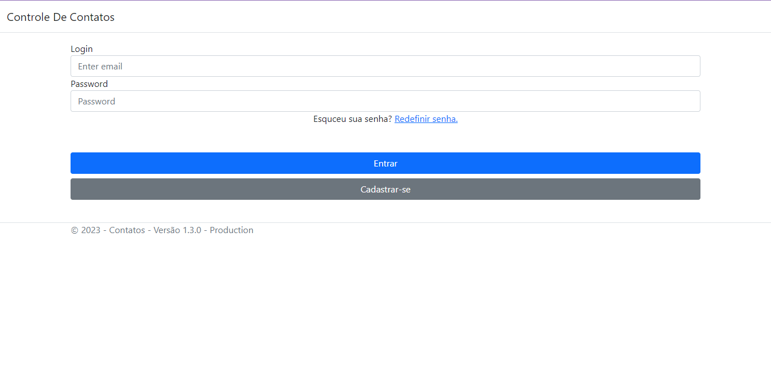Return home via the navbar title

[x=60, y=17]
